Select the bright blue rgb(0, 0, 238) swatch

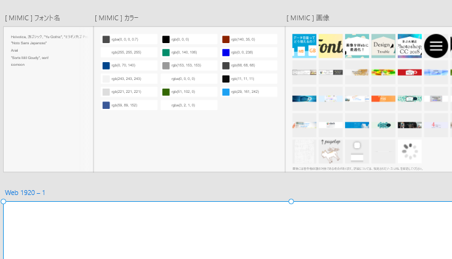coord(226,52)
